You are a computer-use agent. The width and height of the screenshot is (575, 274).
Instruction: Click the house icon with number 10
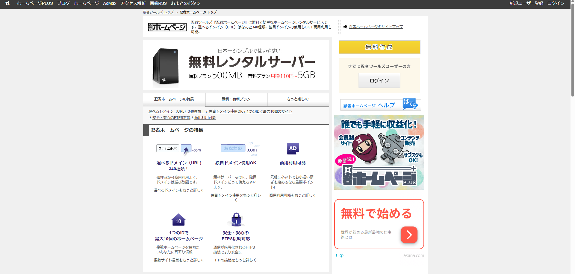pyautogui.click(x=178, y=220)
